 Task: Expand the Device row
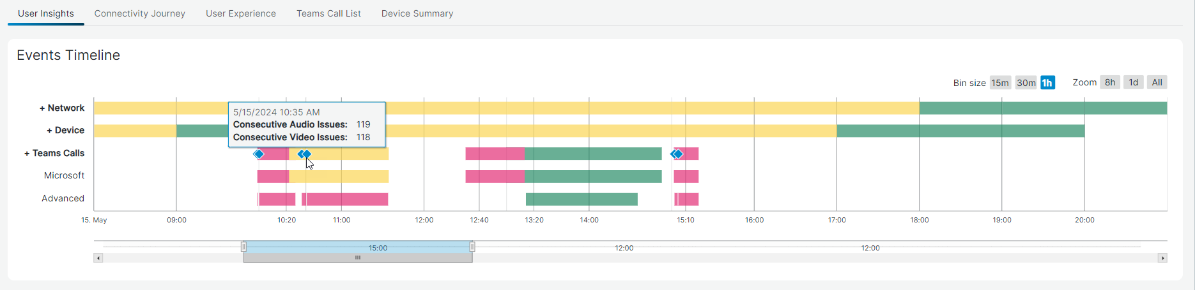coord(65,131)
